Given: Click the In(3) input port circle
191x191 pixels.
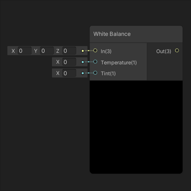Looking at the screenshot, I should coord(95,51).
